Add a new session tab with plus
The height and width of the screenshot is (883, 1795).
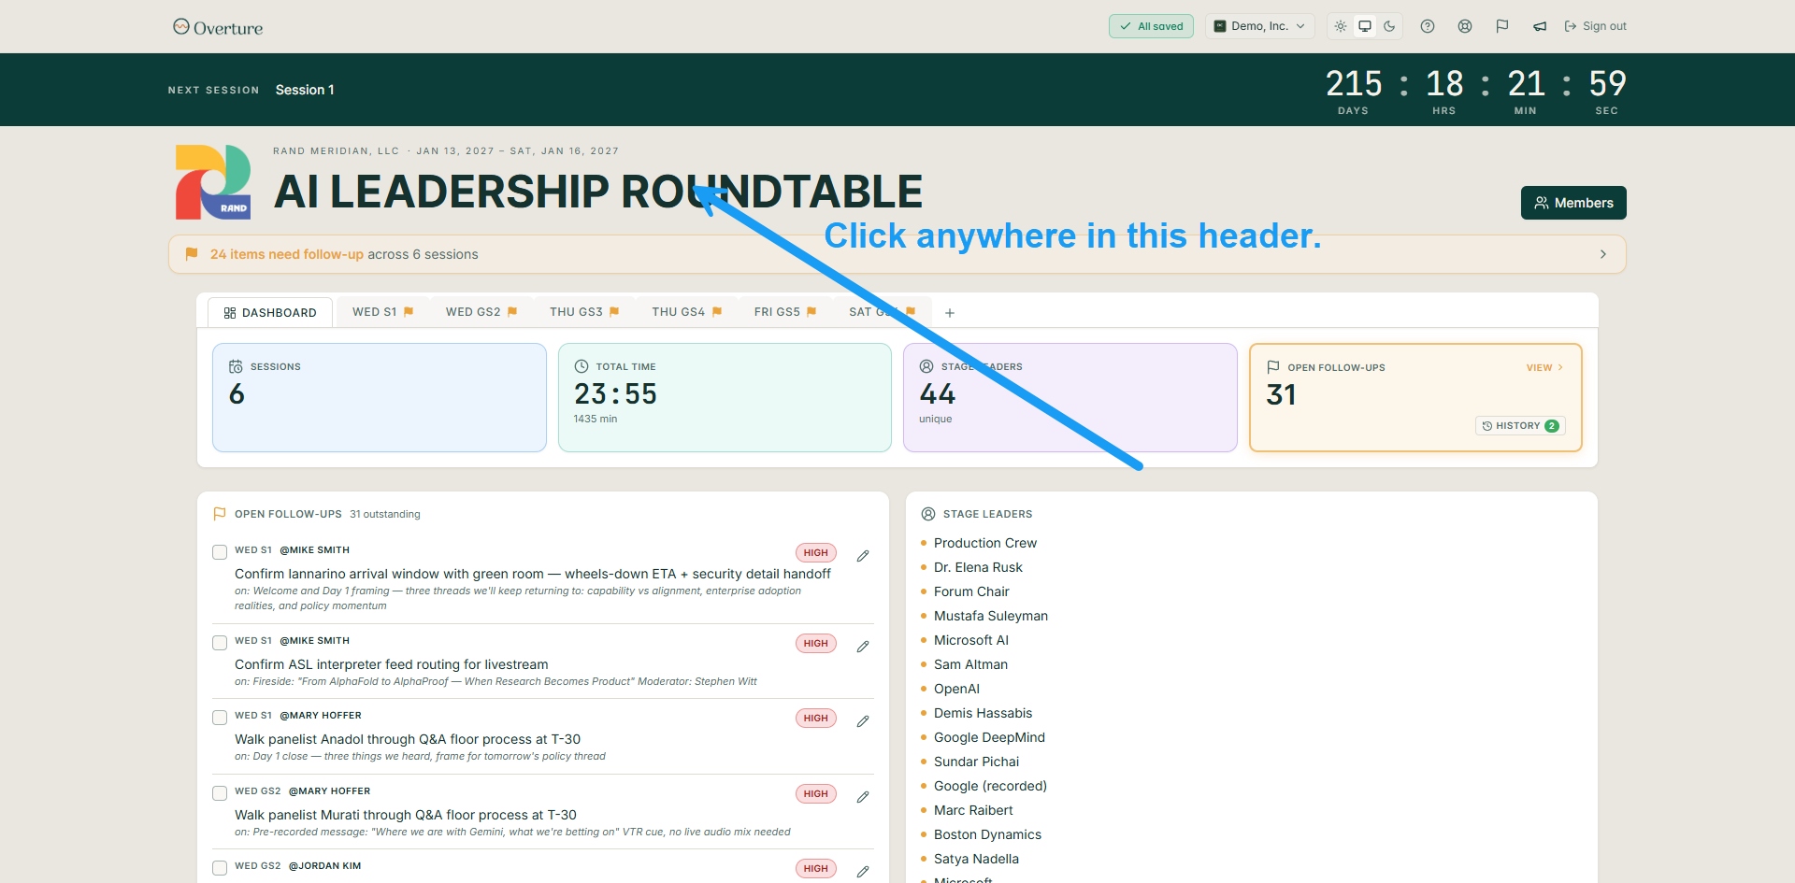pyautogui.click(x=950, y=313)
